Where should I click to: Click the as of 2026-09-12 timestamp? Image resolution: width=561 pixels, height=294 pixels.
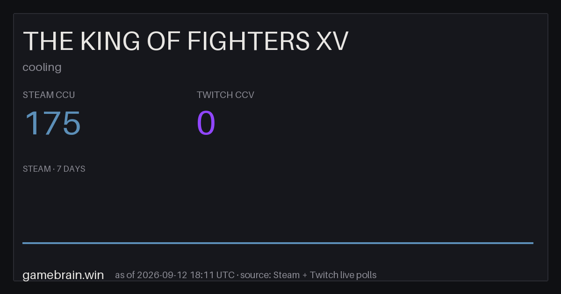(174, 275)
